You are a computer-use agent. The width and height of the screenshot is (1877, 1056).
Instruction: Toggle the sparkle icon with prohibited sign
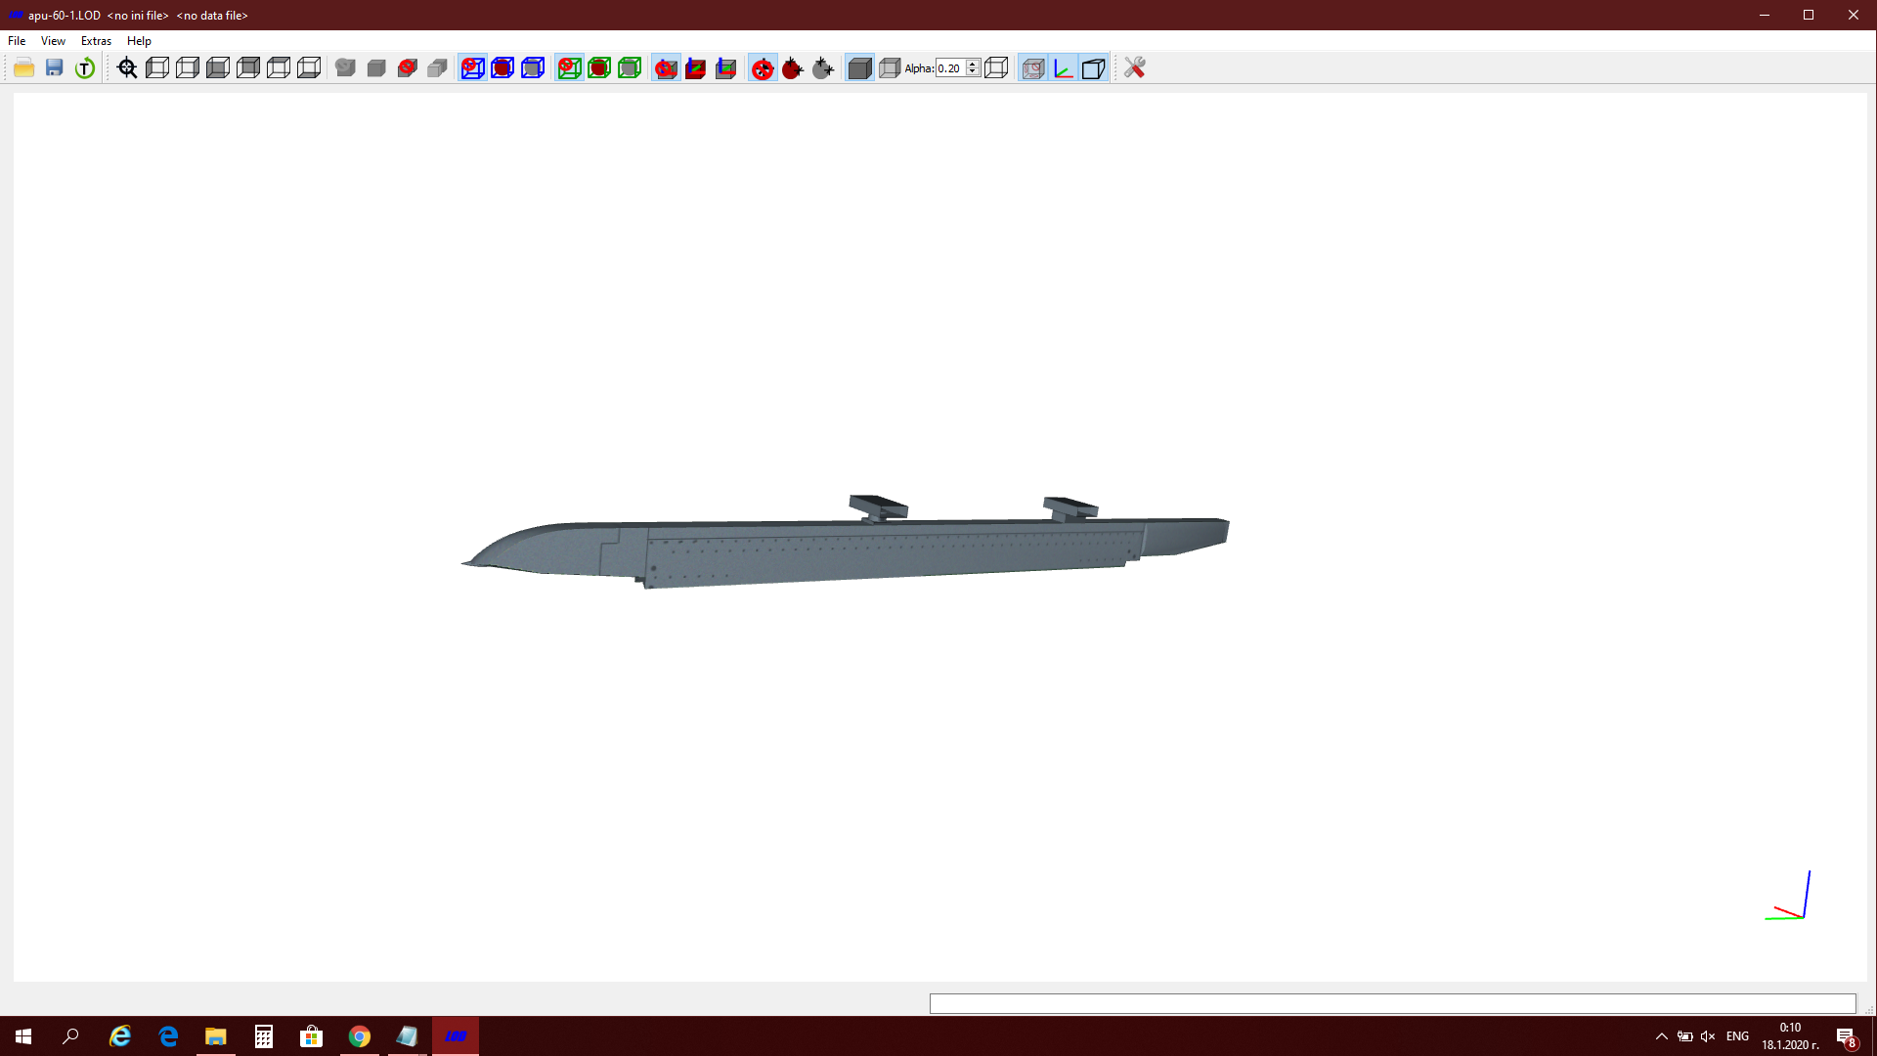763,67
